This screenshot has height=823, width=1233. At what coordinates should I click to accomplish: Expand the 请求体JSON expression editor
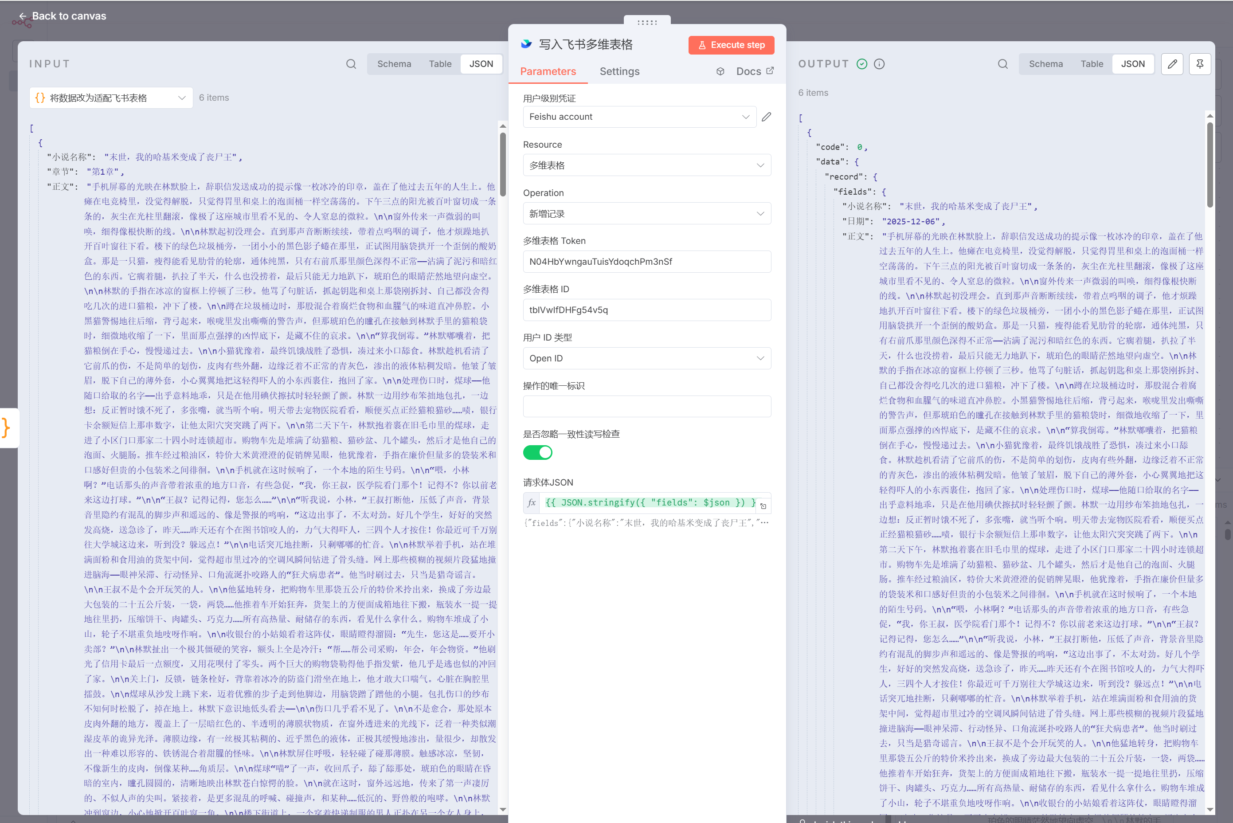point(763,506)
